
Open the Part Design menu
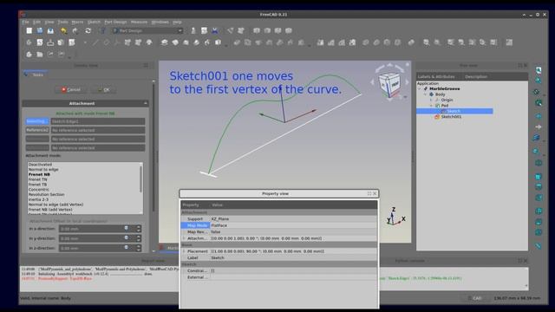[x=115, y=22]
